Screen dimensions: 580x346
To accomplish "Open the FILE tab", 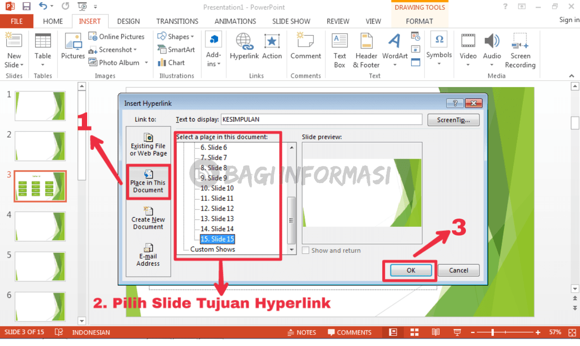I will (x=17, y=21).
